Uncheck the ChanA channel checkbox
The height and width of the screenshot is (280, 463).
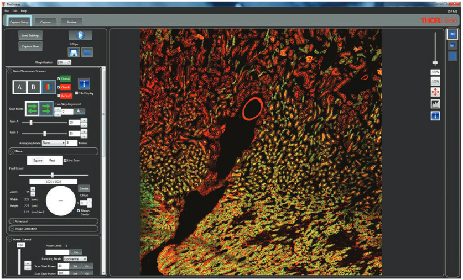(59, 78)
